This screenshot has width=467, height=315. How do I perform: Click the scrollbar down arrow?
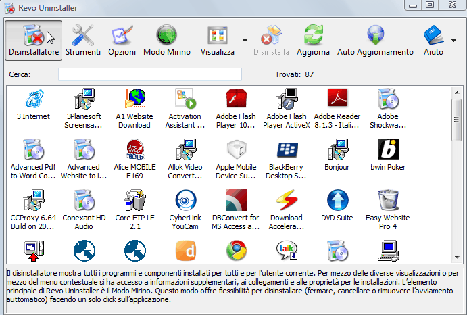coord(457,257)
